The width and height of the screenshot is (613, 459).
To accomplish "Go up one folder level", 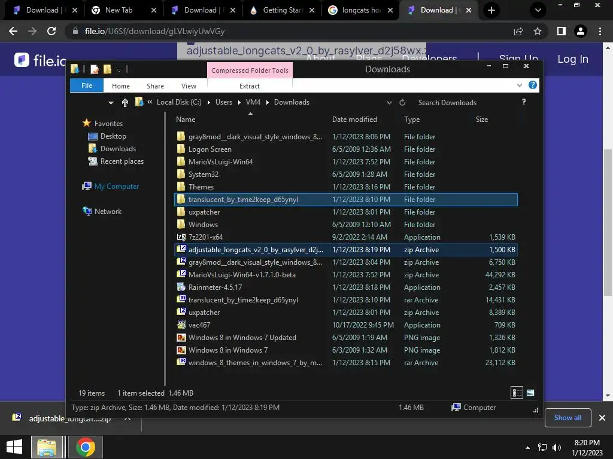I will tap(125, 102).
